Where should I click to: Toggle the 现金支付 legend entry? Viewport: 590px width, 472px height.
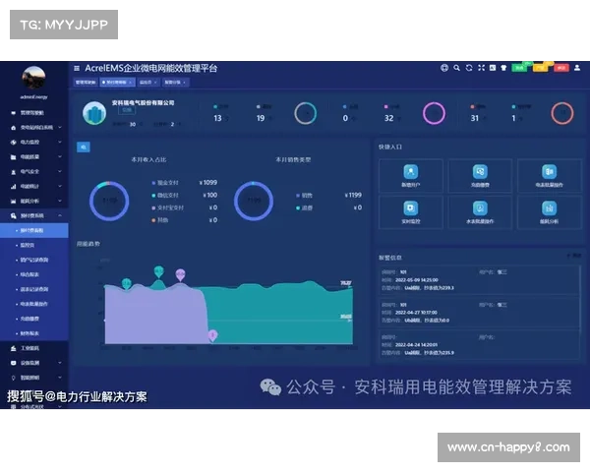pyautogui.click(x=165, y=183)
